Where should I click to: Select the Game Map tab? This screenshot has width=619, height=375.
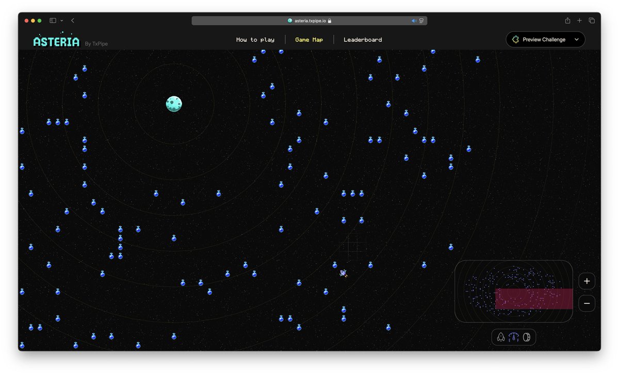[309, 40]
